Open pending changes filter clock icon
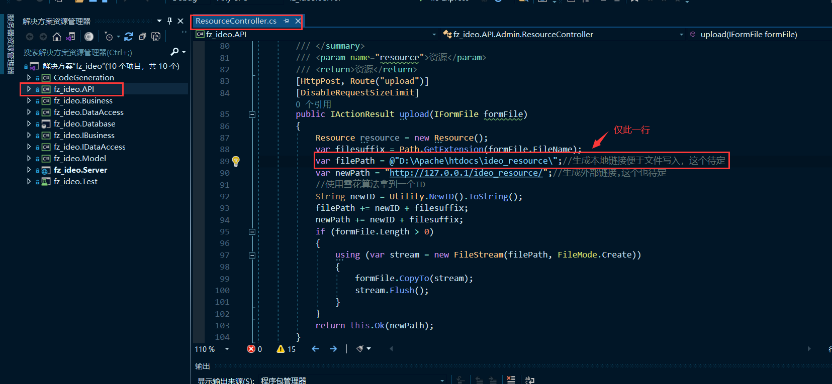Viewport: 832px width, 384px height. pos(109,37)
